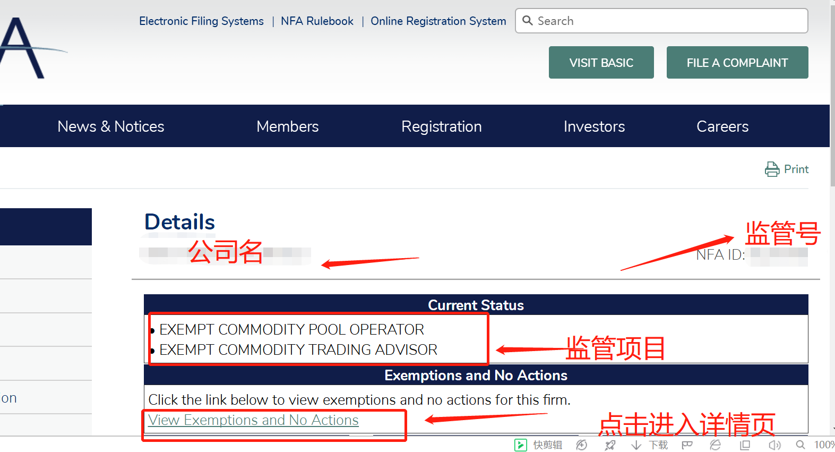Open 快剪辑 video clip tool in status bar
This screenshot has width=835, height=452.
pos(538,445)
